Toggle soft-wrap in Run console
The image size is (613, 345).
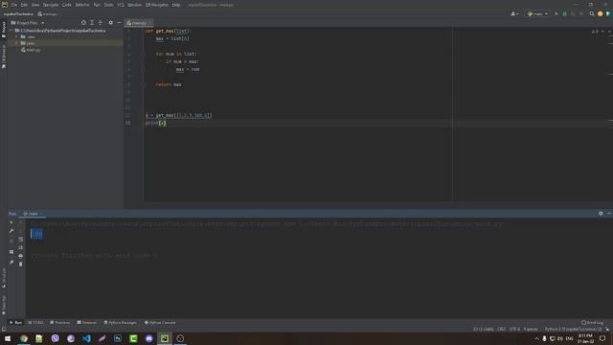tap(21, 239)
